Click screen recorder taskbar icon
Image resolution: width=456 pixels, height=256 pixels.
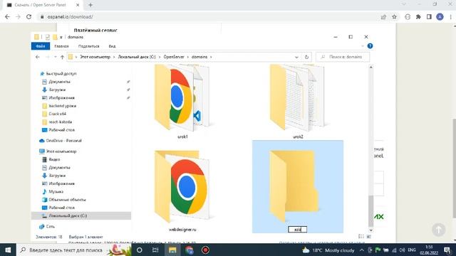tap(206, 250)
